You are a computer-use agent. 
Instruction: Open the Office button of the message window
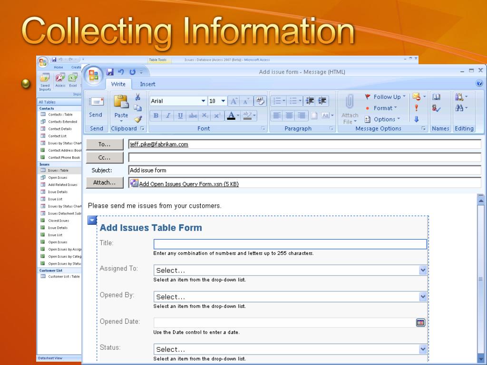tap(93, 76)
